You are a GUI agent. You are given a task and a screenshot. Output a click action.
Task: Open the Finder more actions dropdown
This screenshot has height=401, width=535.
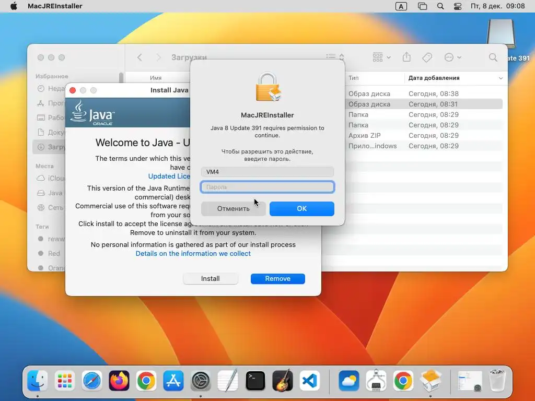(453, 57)
